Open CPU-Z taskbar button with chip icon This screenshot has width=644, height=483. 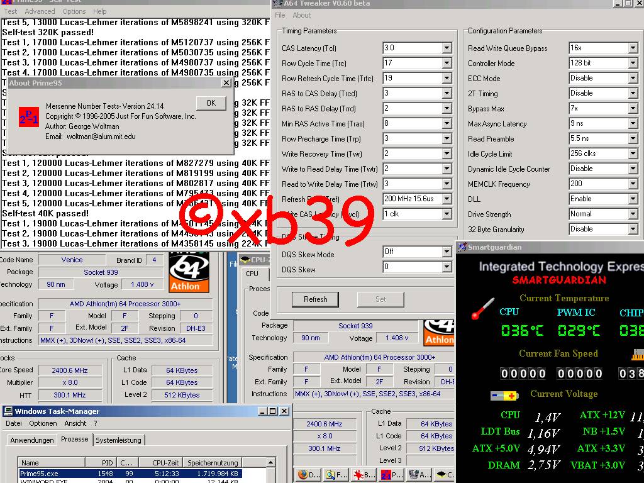pyautogui.click(x=445, y=474)
